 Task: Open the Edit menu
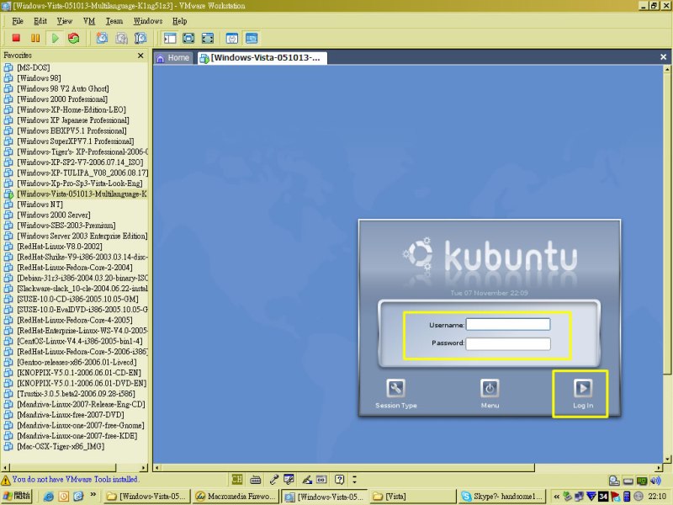(x=40, y=21)
